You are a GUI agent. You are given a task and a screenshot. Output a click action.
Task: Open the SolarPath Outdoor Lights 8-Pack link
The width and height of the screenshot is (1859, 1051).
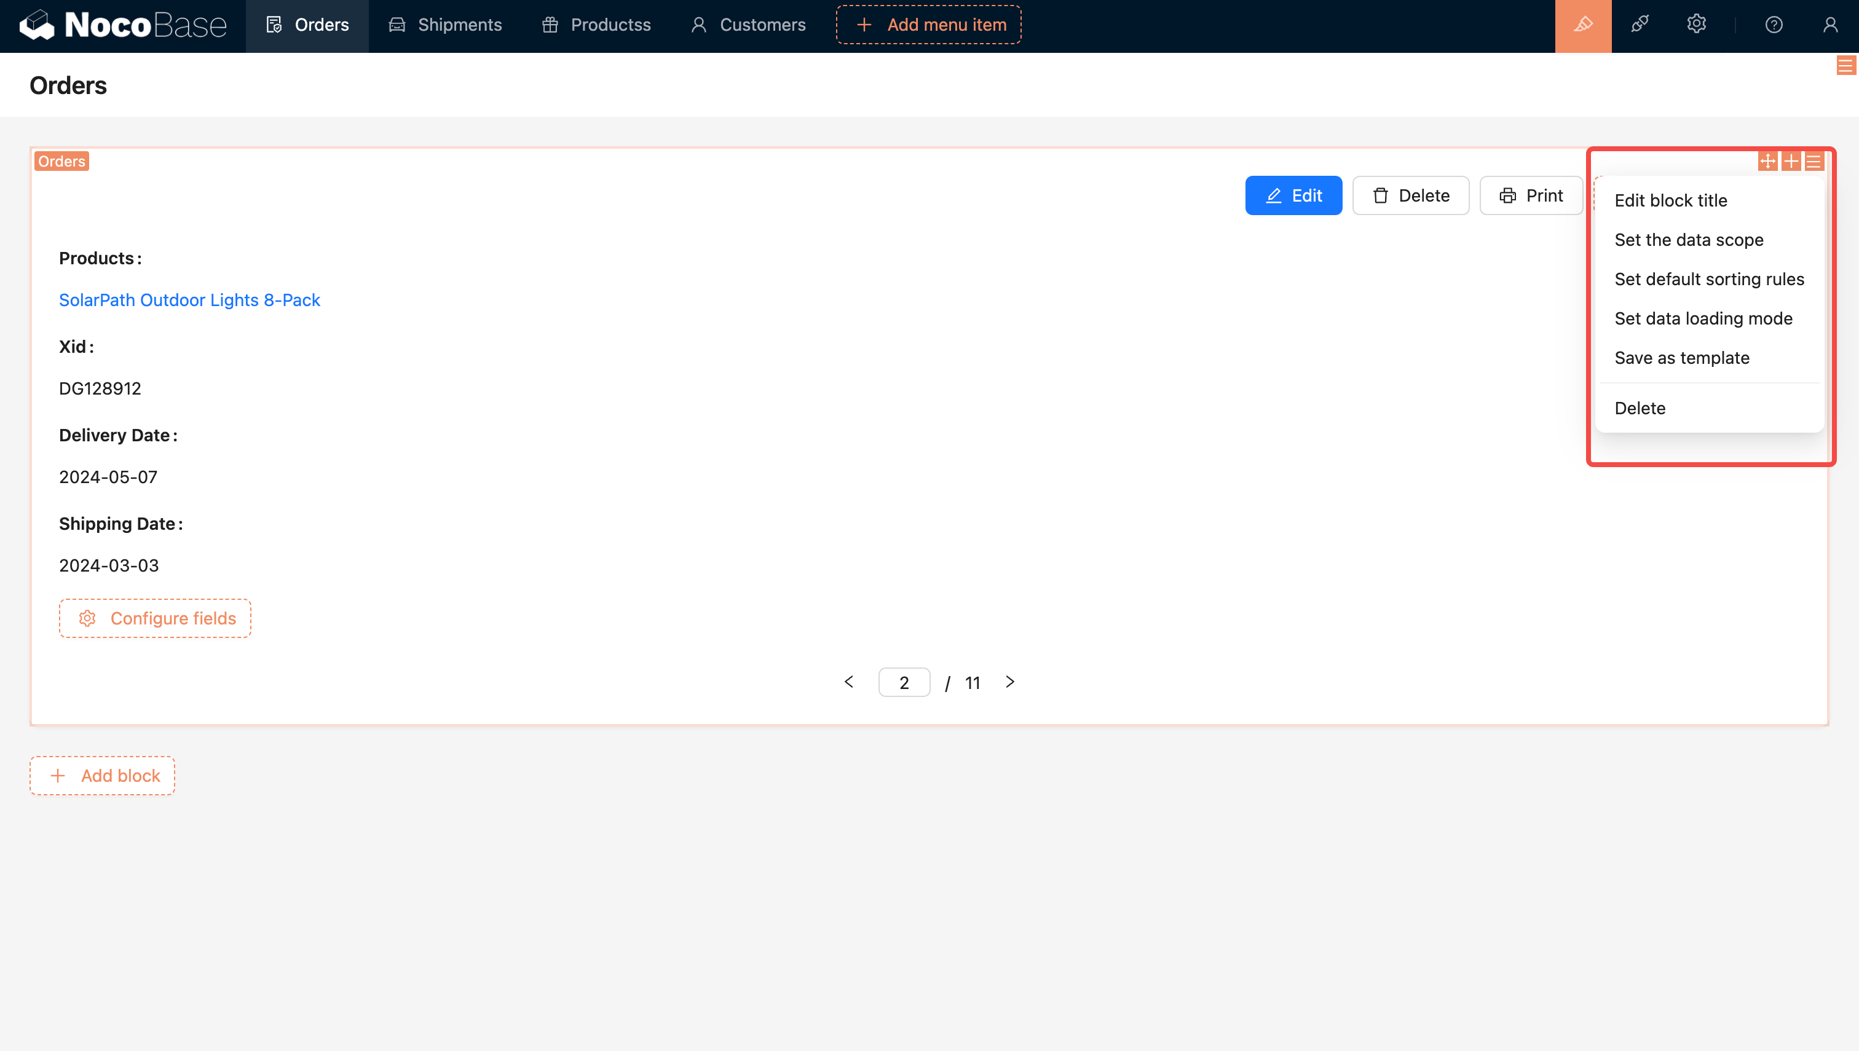coord(189,299)
